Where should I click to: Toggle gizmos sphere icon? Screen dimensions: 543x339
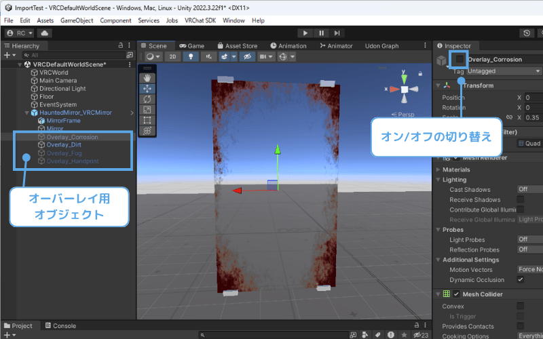pyautogui.click(x=283, y=57)
